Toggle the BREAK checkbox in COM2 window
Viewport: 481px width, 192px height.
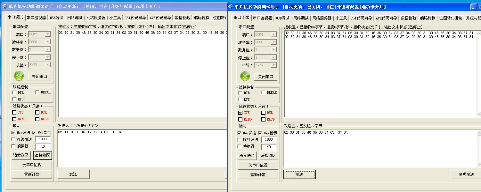[37, 92]
